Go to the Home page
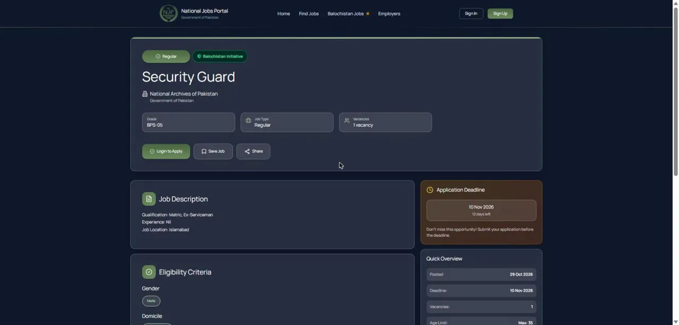Viewport: 679px width, 325px height. pyautogui.click(x=284, y=14)
